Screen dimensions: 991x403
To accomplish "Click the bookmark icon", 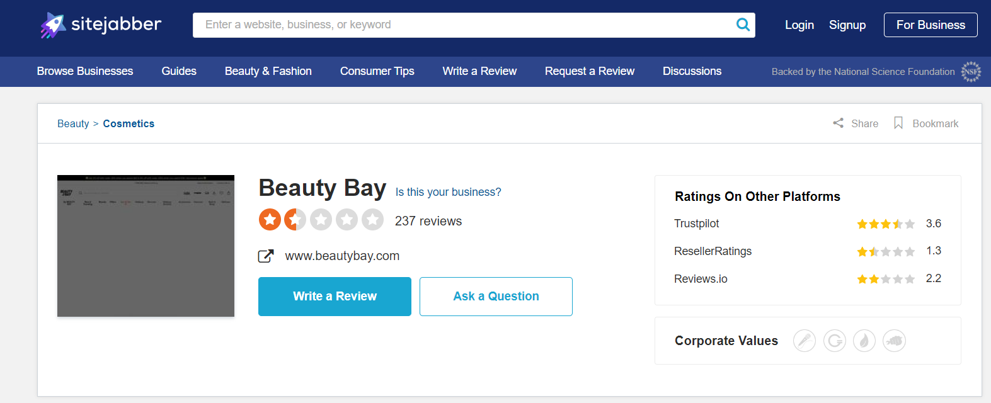I will 898,123.
